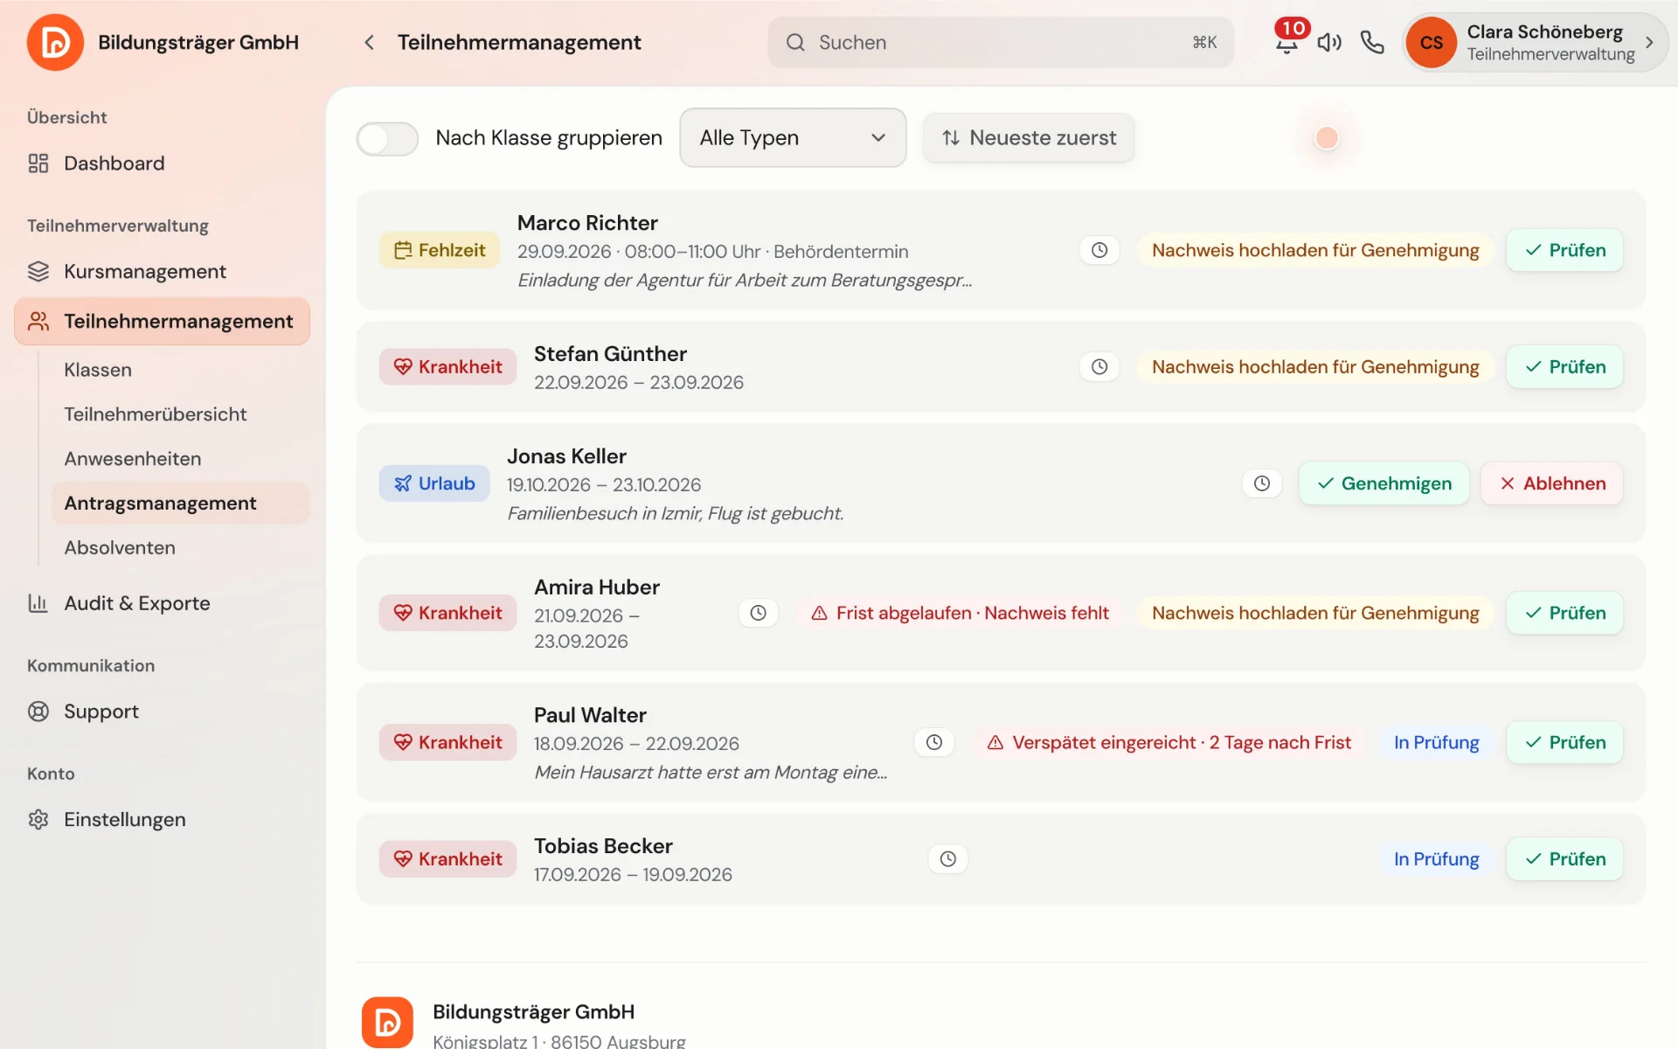Open Anwesenheiten submenu entry
This screenshot has width=1678, height=1049.
(x=180, y=459)
